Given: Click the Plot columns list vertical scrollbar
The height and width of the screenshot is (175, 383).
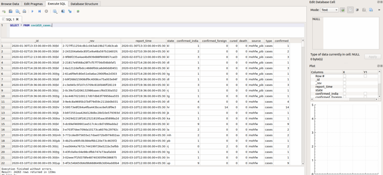Looking at the screenshot, I should [379, 84].
